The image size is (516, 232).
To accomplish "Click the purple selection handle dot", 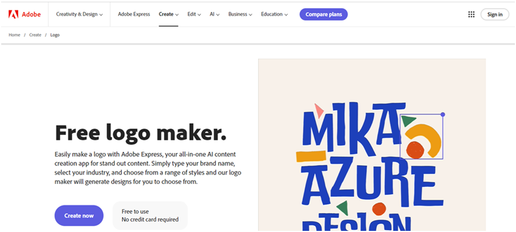I will [443, 115].
